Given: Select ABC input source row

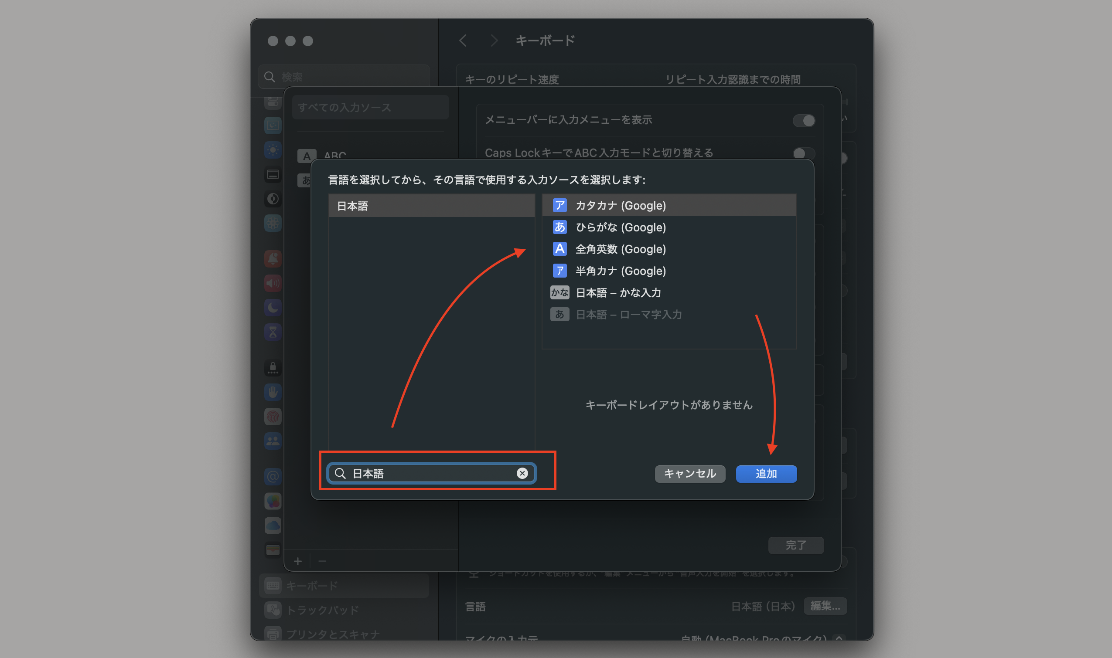Looking at the screenshot, I should point(371,156).
